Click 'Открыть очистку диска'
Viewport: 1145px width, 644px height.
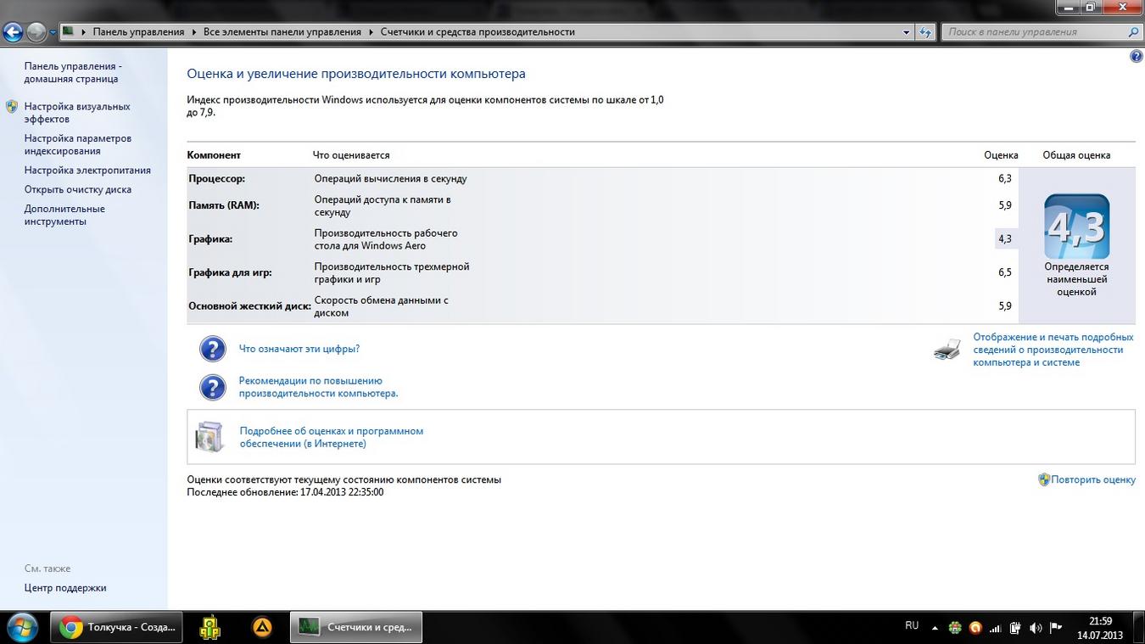(78, 189)
